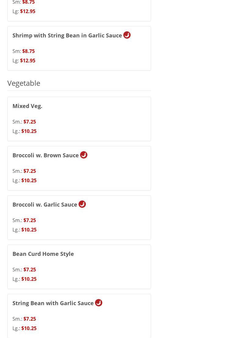
Task: Select large $10.25 Broccoli w. Brown Sauce
Action: point(29,180)
